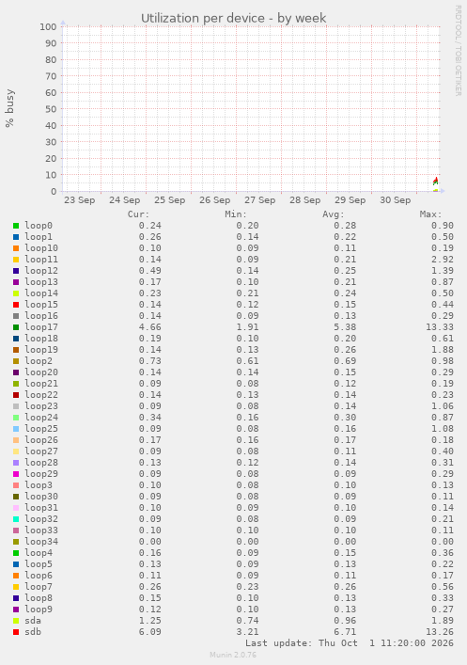Click loop11's Max value 2.92
This screenshot has width=467, height=665.
(443, 260)
